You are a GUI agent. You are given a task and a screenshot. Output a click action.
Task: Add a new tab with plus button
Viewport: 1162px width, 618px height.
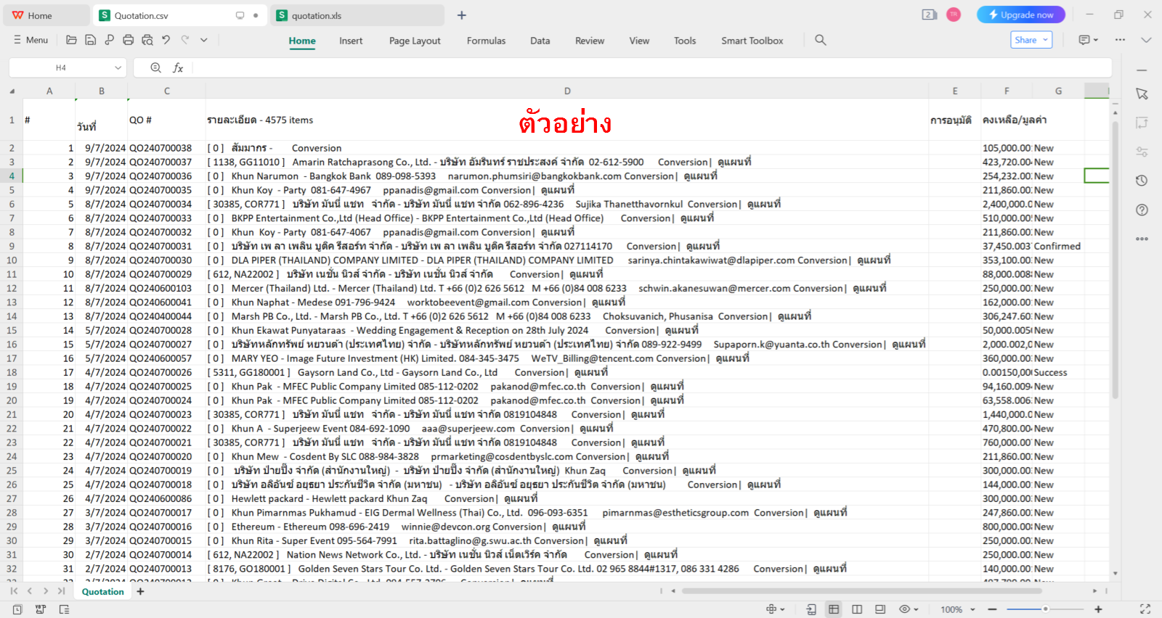(x=462, y=15)
